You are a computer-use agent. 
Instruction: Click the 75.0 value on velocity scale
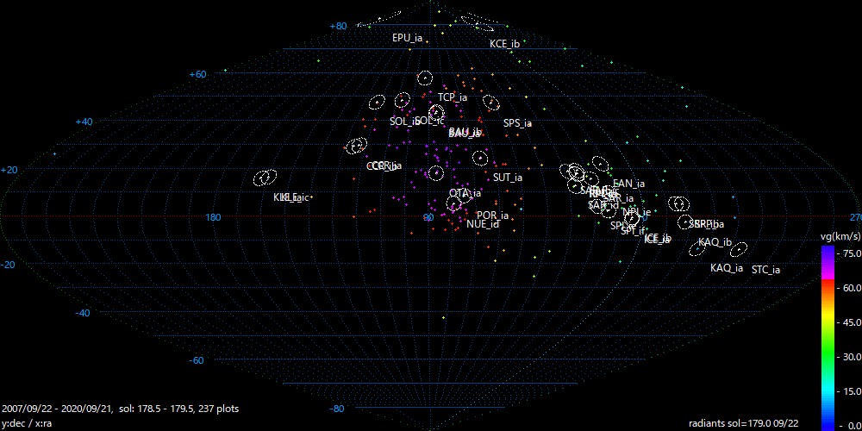849,253
